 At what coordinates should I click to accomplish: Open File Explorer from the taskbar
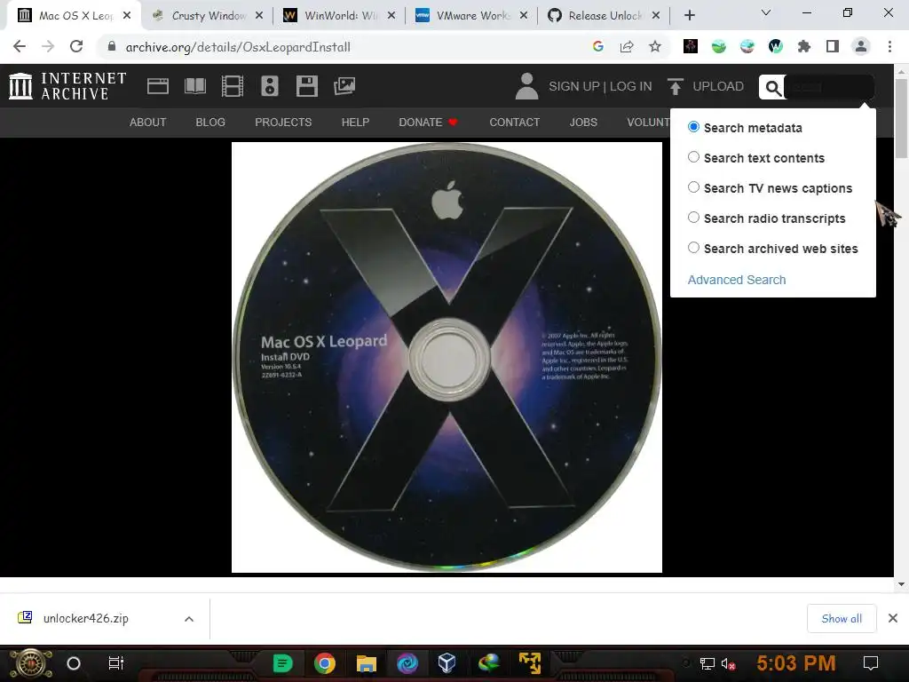tap(367, 662)
